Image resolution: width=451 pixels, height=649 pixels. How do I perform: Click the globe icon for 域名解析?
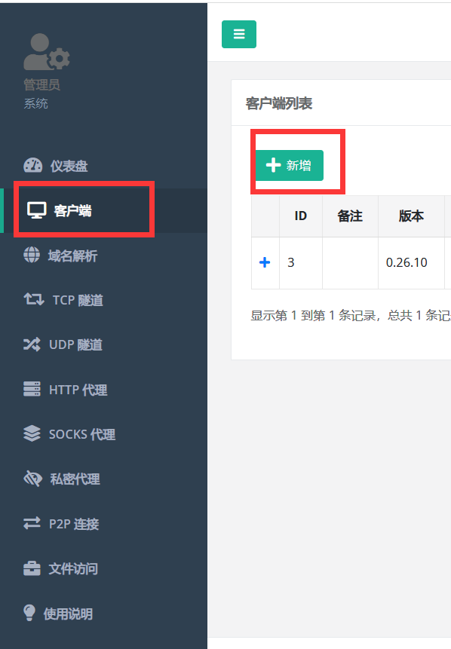coord(32,255)
